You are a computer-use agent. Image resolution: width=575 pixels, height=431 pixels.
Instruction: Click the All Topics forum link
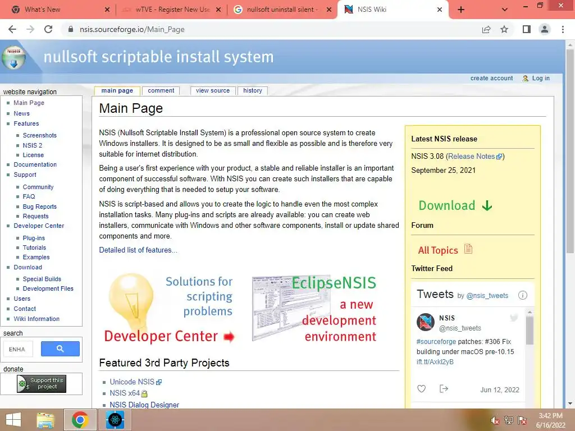point(438,250)
